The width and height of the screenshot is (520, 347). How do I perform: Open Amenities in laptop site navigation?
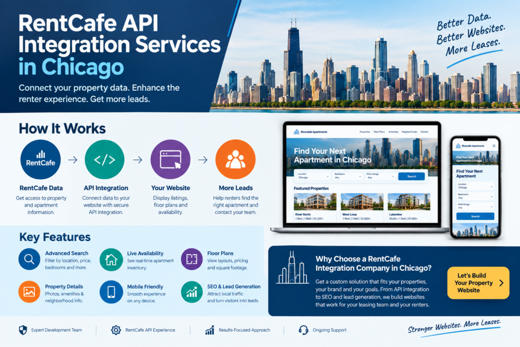[394, 132]
